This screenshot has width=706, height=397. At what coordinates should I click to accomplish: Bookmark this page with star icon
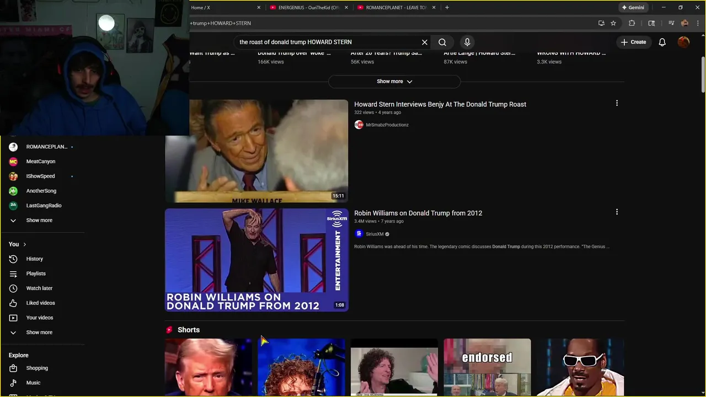613,23
